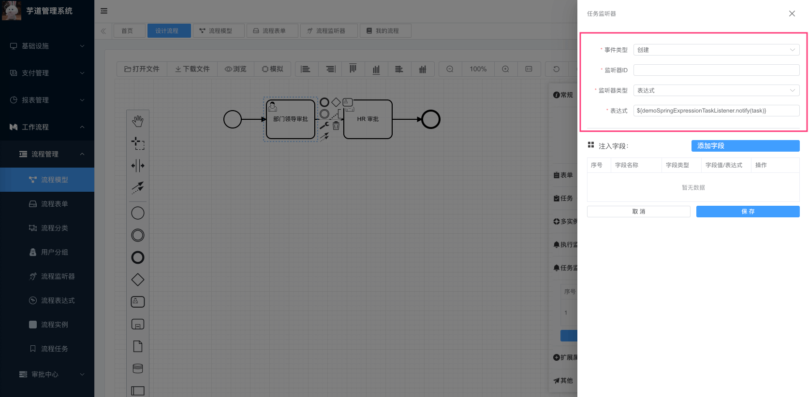Viewport: 809px width, 397px height.
Task: Collapse the 工作流程 sidebar menu
Action: (x=47, y=127)
